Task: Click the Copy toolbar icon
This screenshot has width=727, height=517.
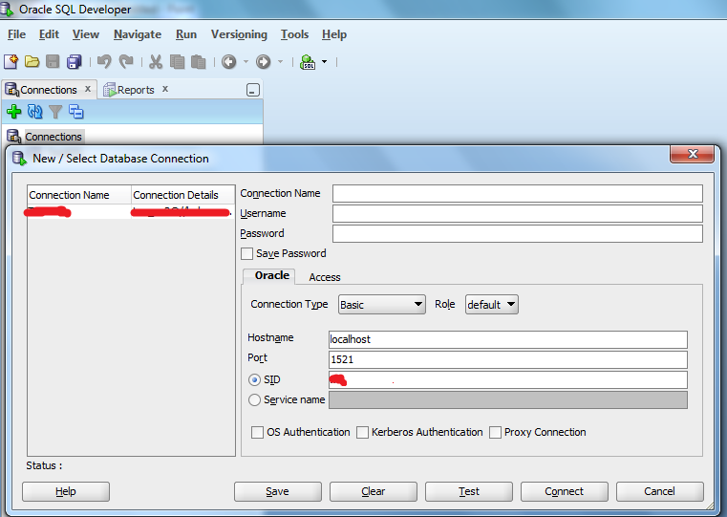Action: [177, 62]
